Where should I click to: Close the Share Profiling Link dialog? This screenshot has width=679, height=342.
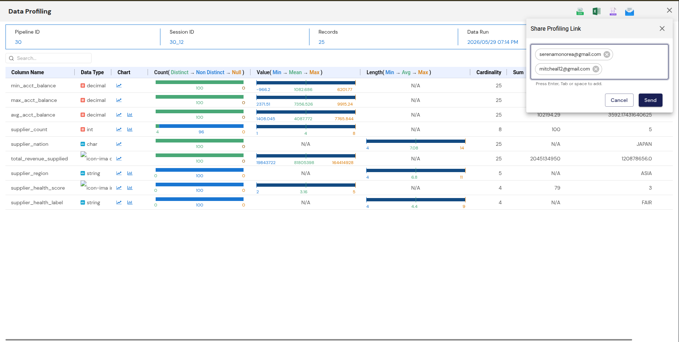(662, 28)
